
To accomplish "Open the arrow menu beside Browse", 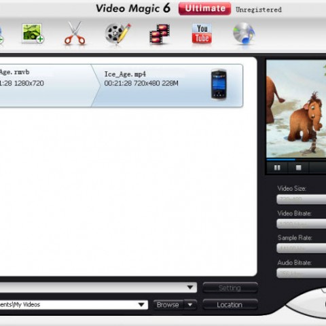I will [x=190, y=305].
